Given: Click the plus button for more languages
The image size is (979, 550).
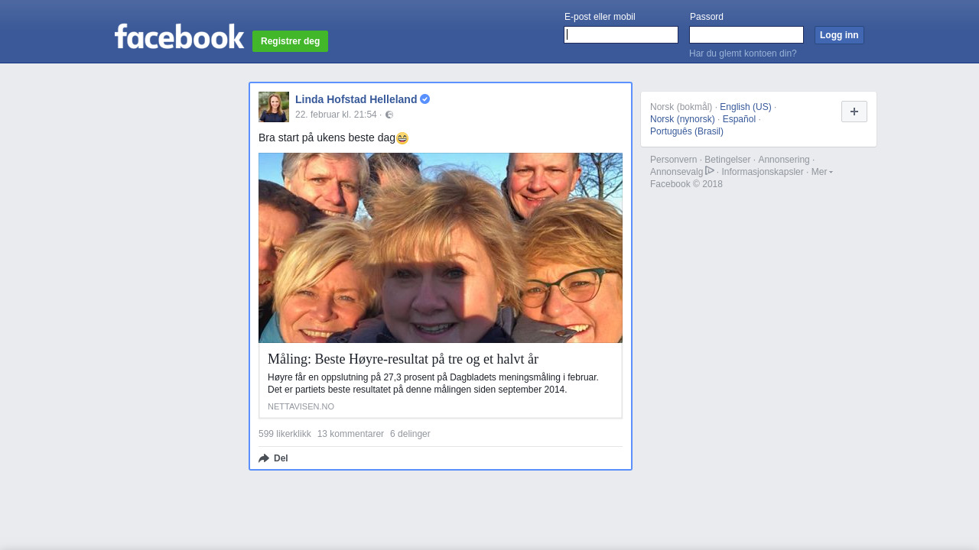Looking at the screenshot, I should pos(854,112).
